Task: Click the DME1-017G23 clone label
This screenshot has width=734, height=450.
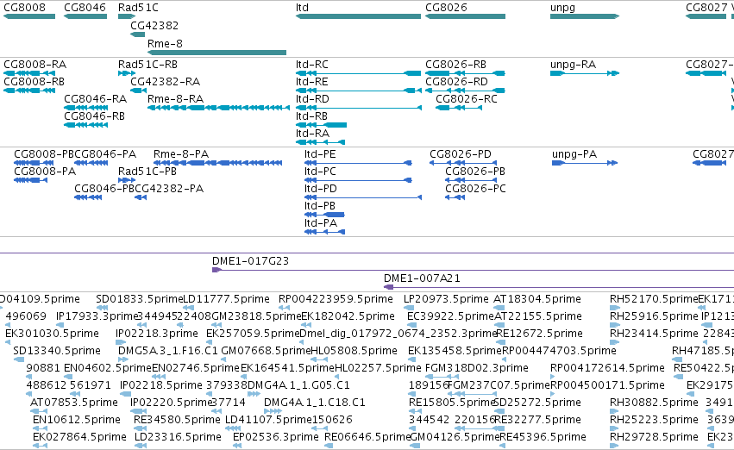Action: click(250, 261)
